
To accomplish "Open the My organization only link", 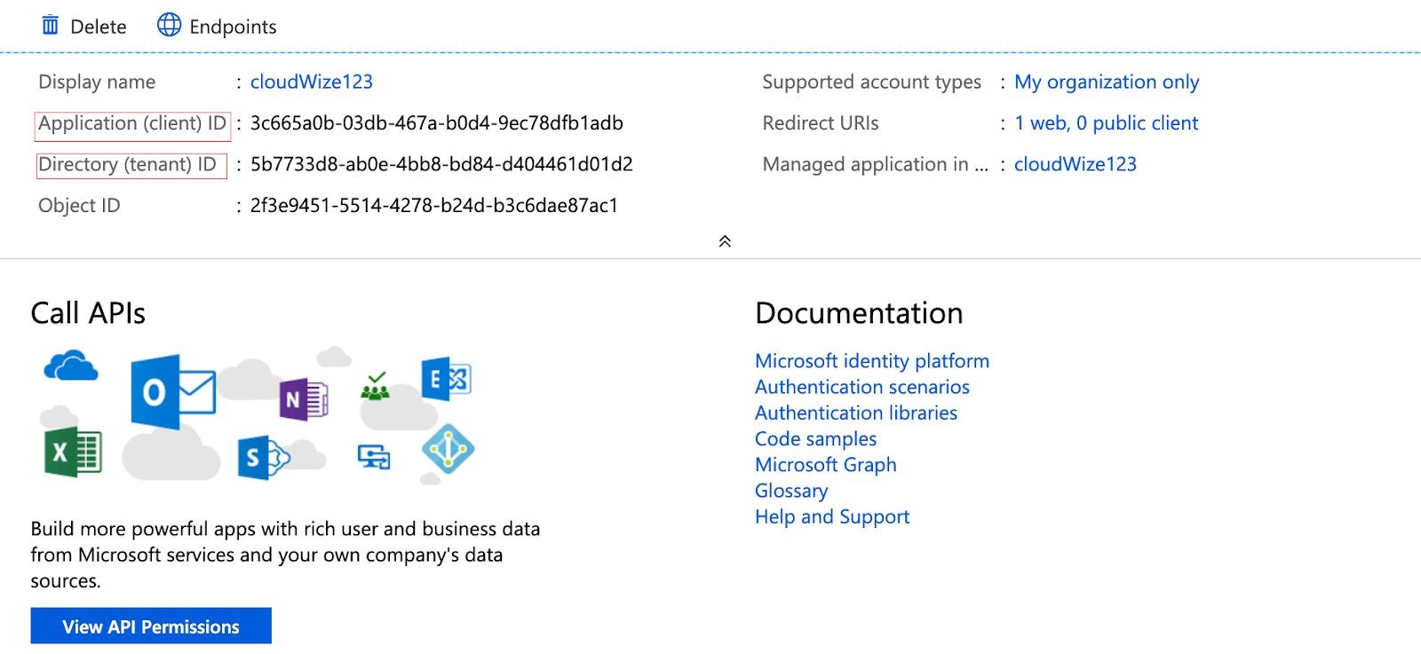I will coord(1106,82).
